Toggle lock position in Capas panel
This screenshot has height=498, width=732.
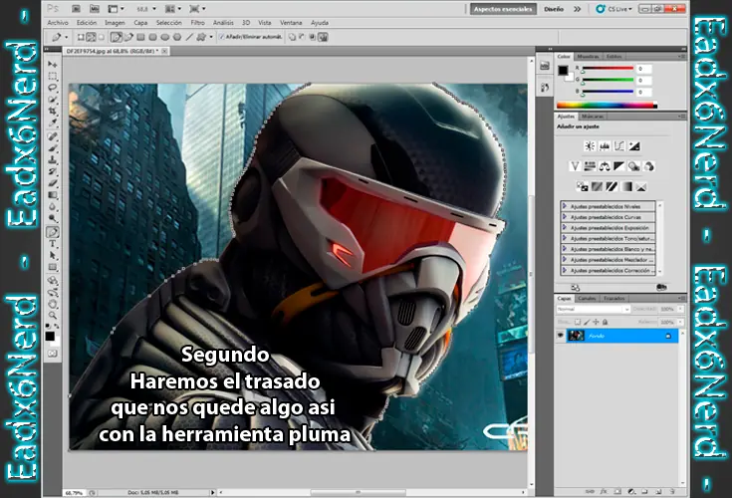click(596, 322)
